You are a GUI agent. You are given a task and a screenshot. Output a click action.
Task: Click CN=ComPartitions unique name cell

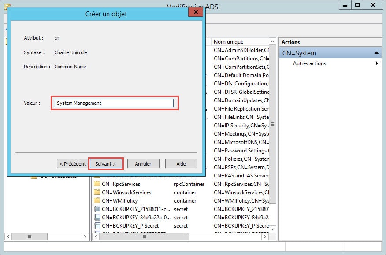[x=241, y=58]
